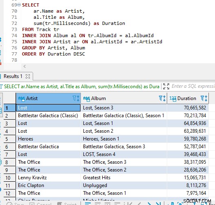
Task: Click the 'Battlestar Galactica' artist cell in row 6
Action: pos(48,147)
